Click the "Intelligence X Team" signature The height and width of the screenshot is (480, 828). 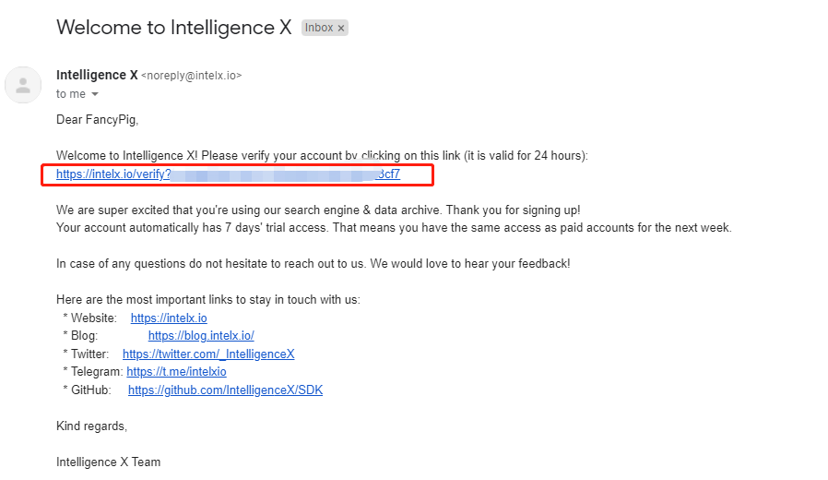[108, 462]
